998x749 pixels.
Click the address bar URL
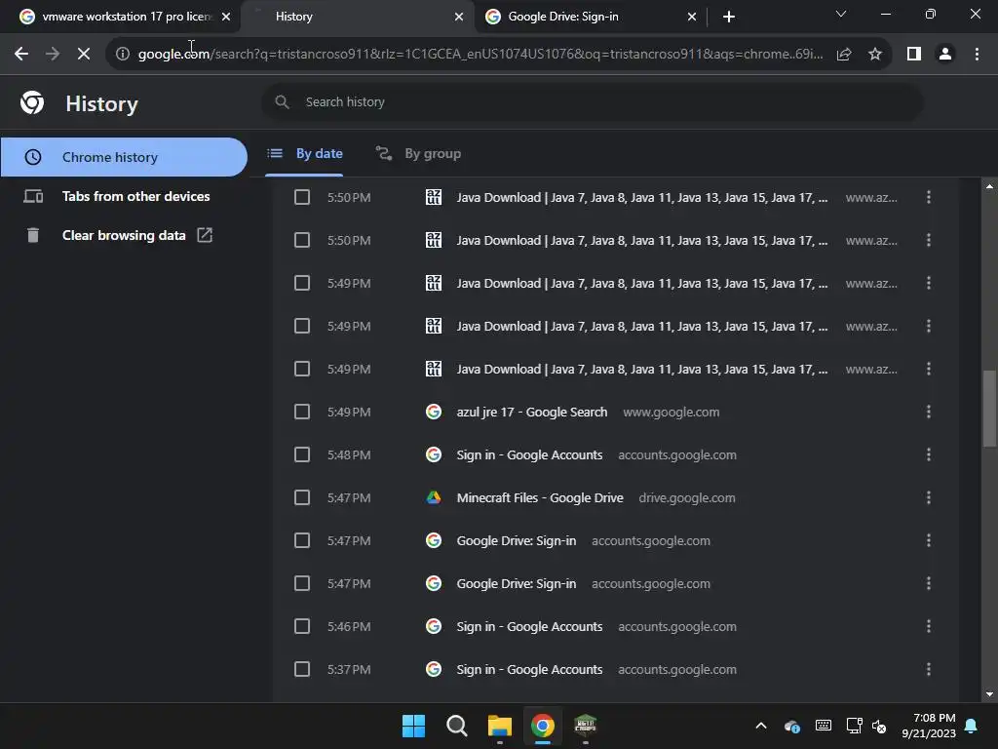click(480, 55)
